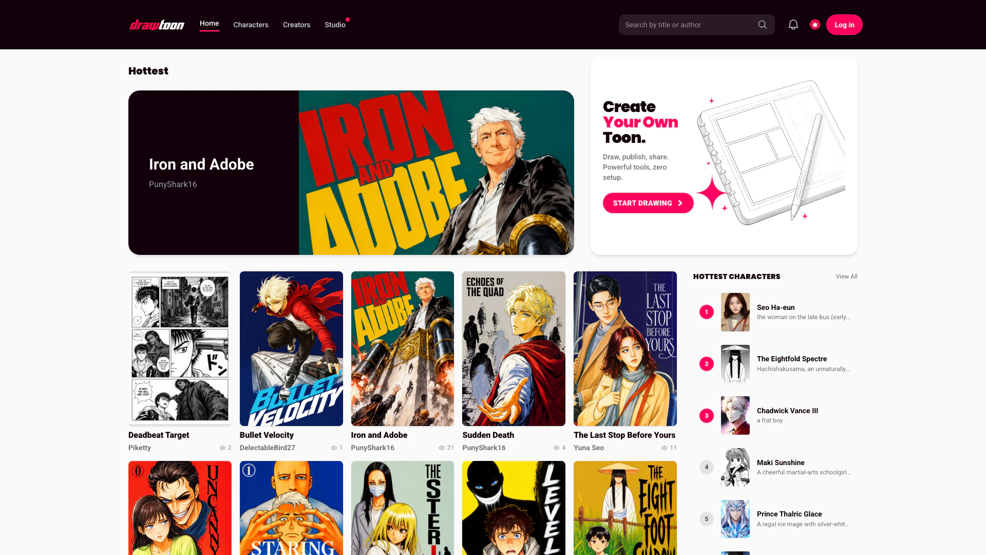Image resolution: width=986 pixels, height=555 pixels.
Task: Click the PunyShark16 author in the banner
Action: (173, 184)
